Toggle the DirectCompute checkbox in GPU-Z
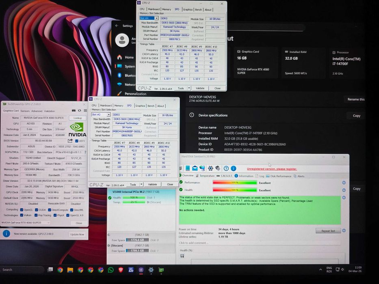379x284 pixels. coord(50,210)
